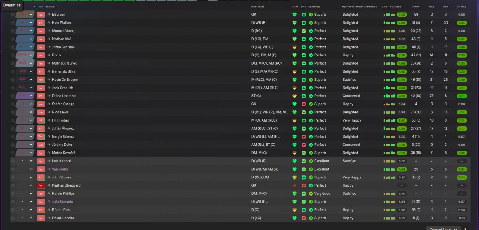Open the STC position dropdown for Erling Haaland
479x230 pixels.
point(31,96)
